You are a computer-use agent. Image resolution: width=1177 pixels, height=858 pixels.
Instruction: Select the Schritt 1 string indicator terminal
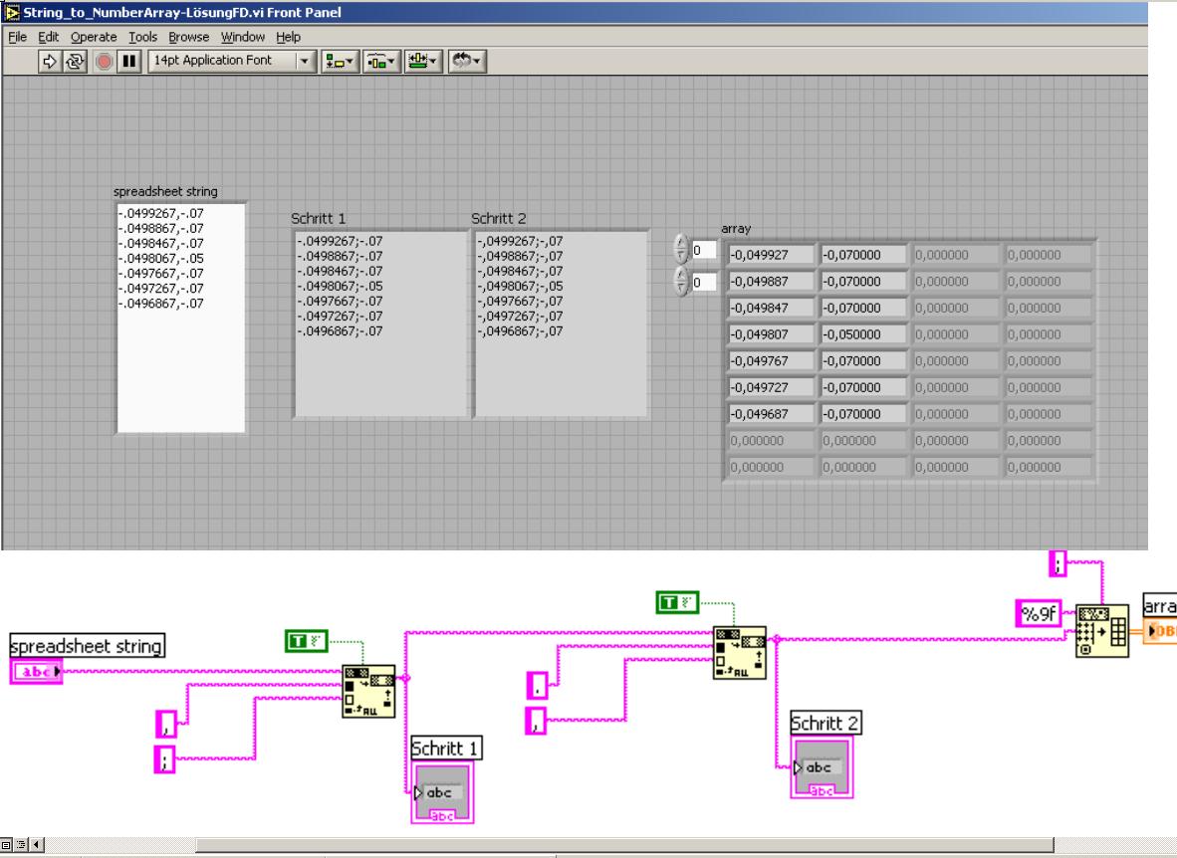tap(443, 794)
